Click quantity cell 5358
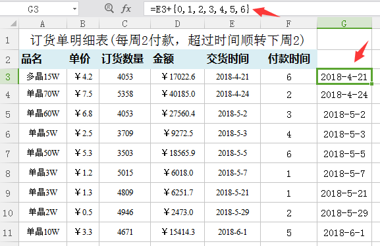Image resolution: width=380 pixels, height=246 pixels. [x=125, y=94]
